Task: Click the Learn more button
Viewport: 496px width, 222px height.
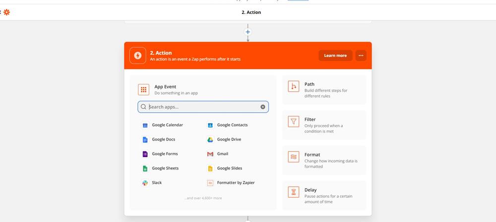Action: pyautogui.click(x=335, y=56)
